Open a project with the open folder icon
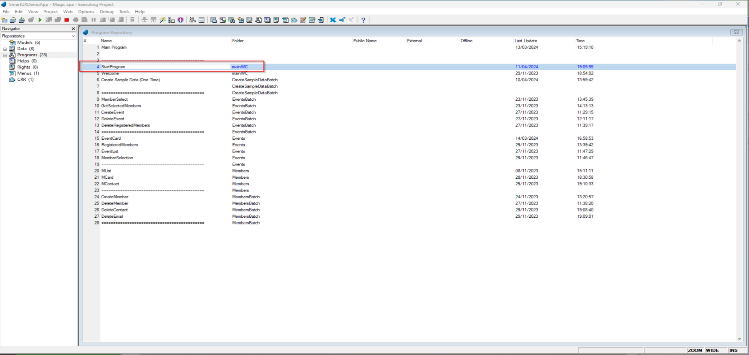 click(12, 20)
